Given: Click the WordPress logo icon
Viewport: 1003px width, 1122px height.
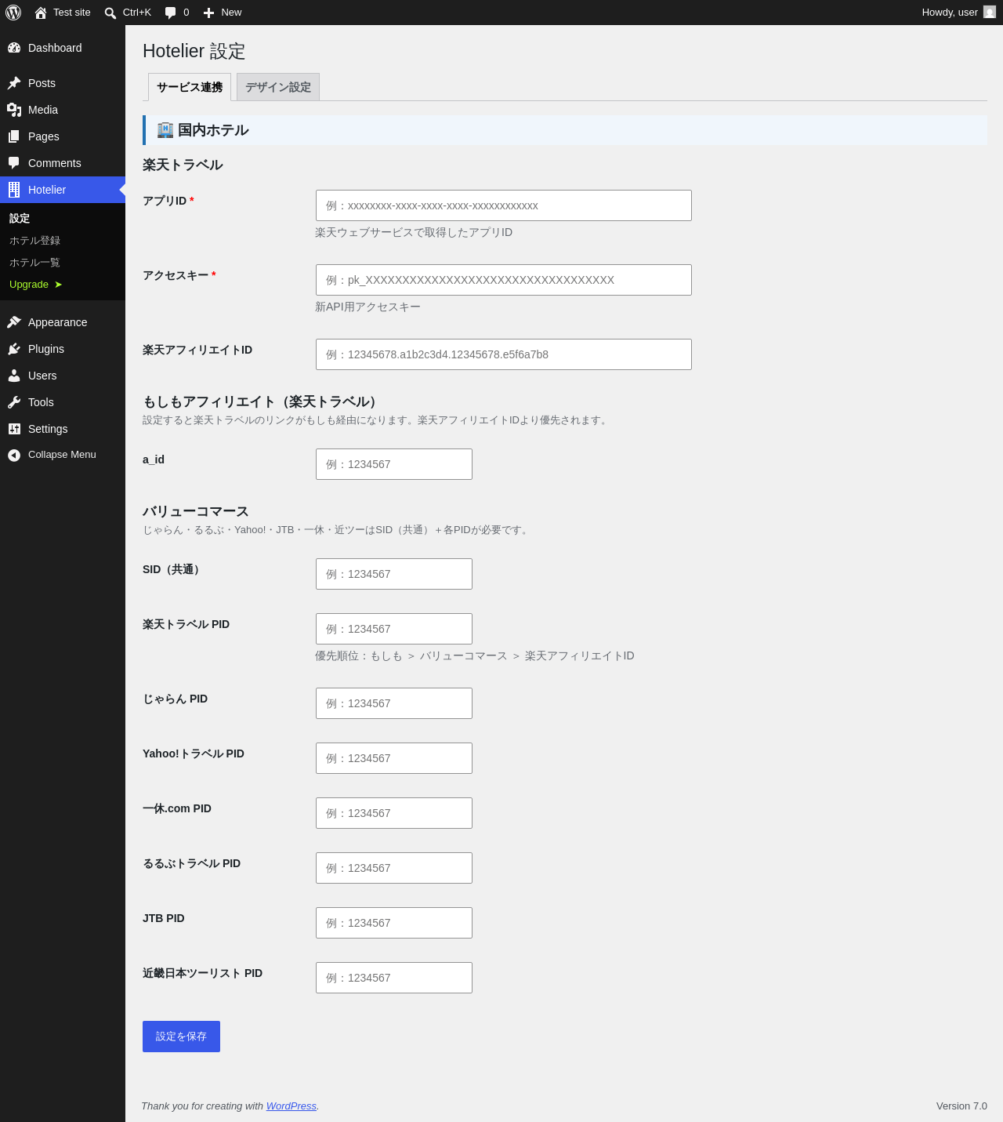Looking at the screenshot, I should pos(13,13).
